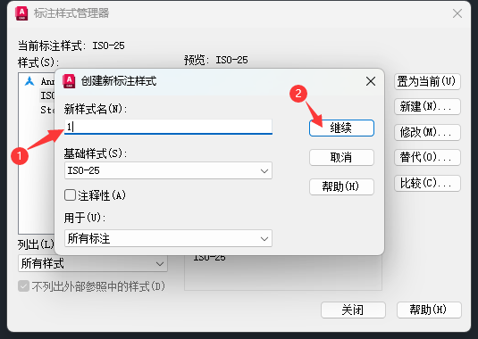Screen dimensions: 478x339
Task: Click the AutoCAD icon in the 创建新标注样式 title bar
Action: point(69,81)
